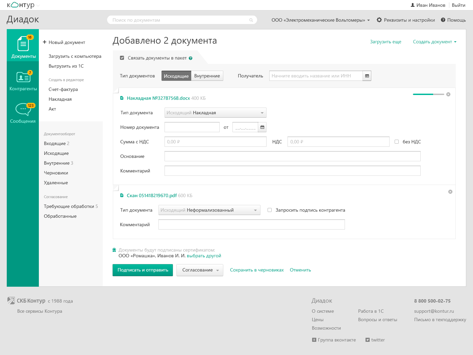Expand the Создать документ menu
The image size is (473, 355).
point(434,42)
